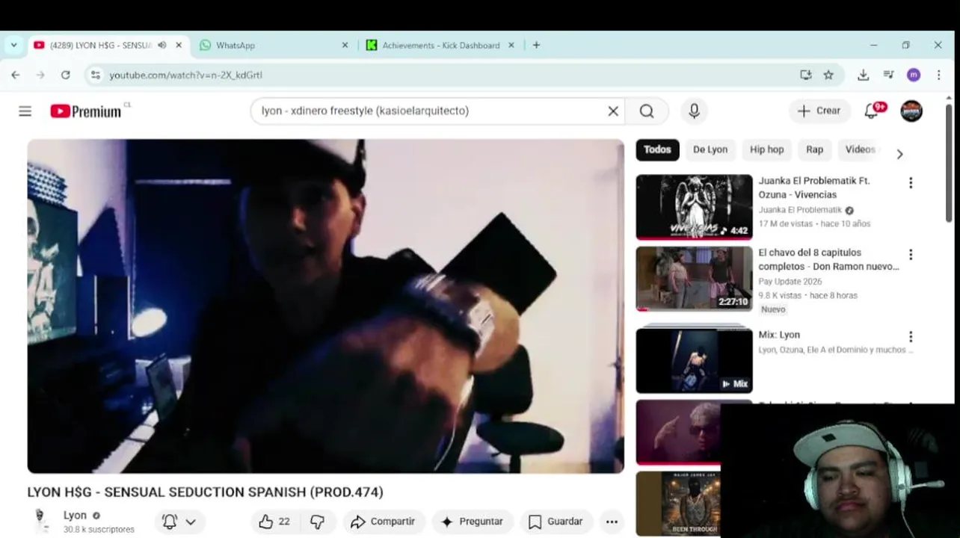This screenshot has width=960, height=538.
Task: Install or cast page icon in address bar
Action: pyautogui.click(x=805, y=75)
